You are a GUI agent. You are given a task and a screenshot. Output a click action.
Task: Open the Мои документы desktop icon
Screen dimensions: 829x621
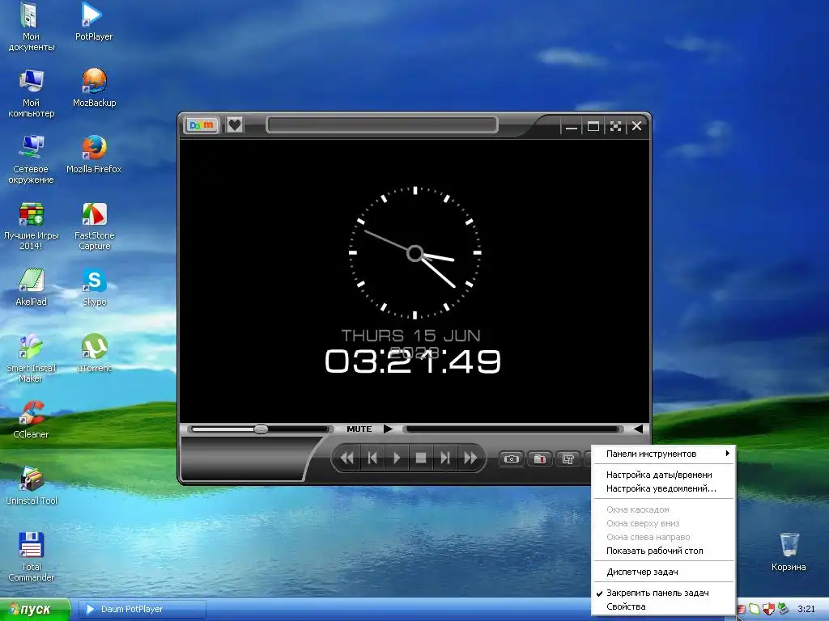31,27
